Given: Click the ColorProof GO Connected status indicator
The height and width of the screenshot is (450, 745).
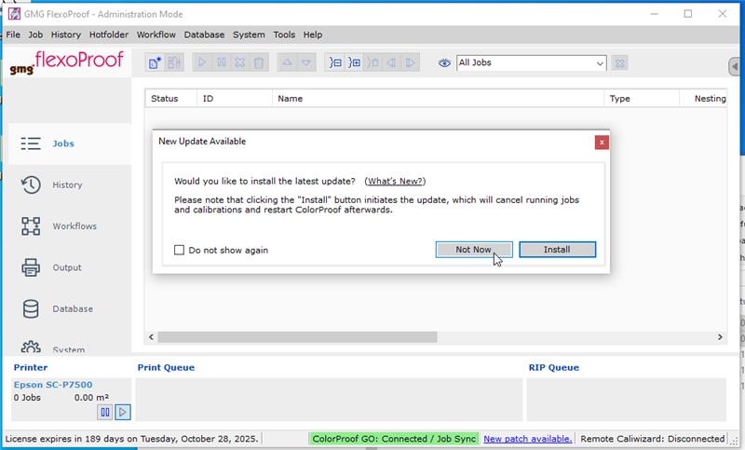Looking at the screenshot, I should pos(394,439).
